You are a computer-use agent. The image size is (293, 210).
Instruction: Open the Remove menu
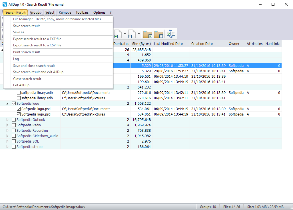coord(65,13)
